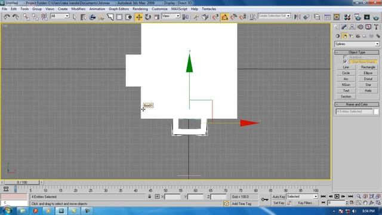Choose the Select Object arrow tool
Screen dimensions: 382x215
(74, 17)
